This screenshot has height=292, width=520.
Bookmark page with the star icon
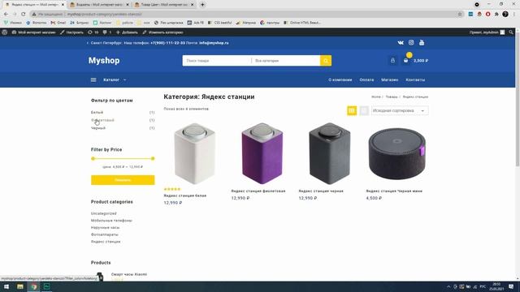pos(460,15)
